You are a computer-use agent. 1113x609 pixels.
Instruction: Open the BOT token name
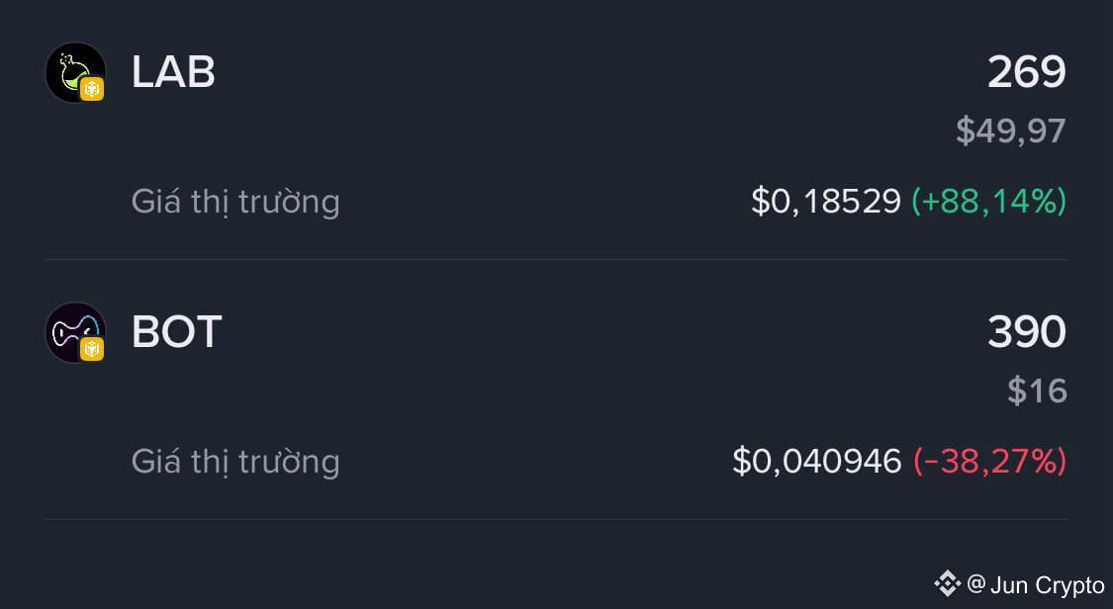point(177,332)
